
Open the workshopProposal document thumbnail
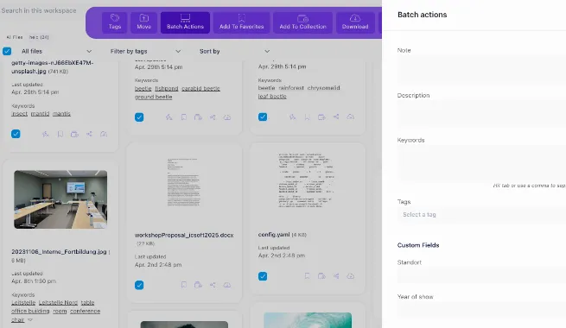(x=184, y=182)
